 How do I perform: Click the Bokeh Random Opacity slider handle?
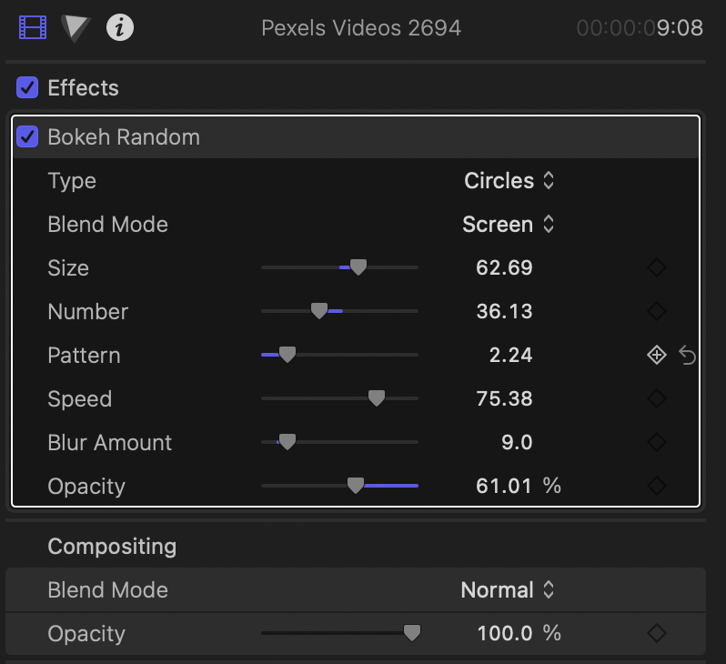pyautogui.click(x=356, y=486)
